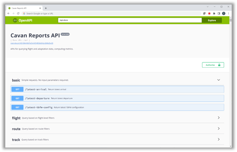Click the GET badge for /latest-departure

17,98
